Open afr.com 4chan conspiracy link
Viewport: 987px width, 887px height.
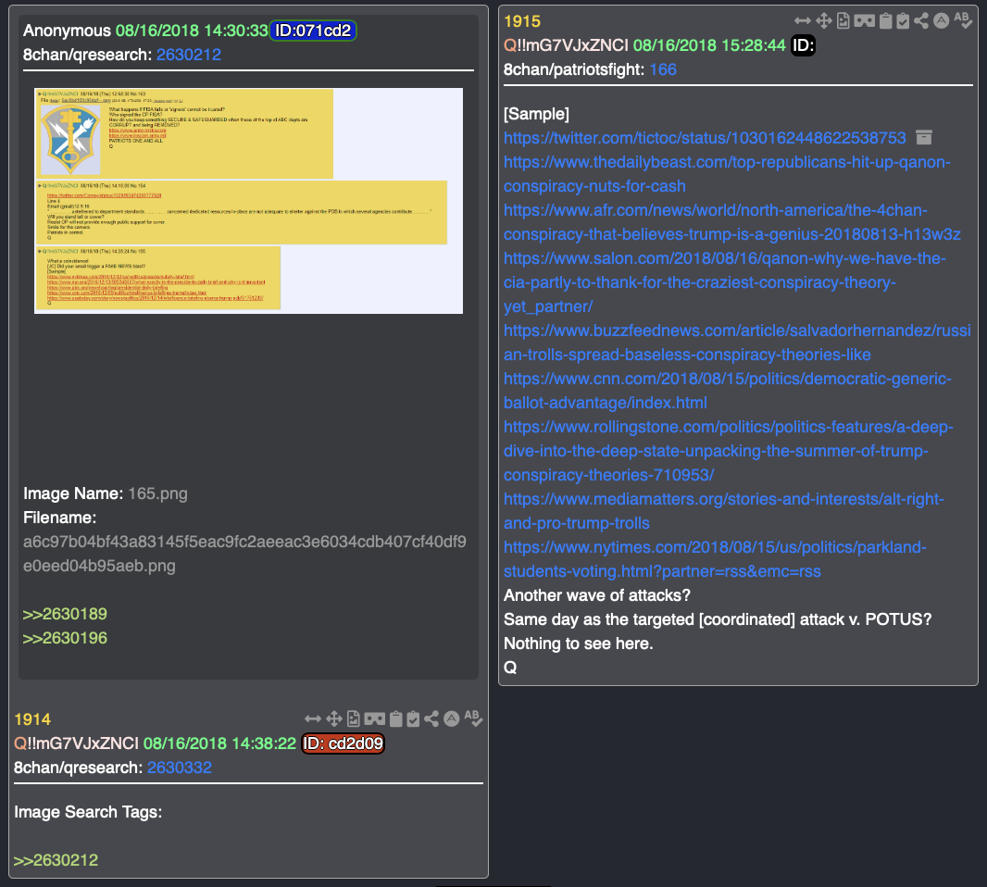[x=732, y=222]
